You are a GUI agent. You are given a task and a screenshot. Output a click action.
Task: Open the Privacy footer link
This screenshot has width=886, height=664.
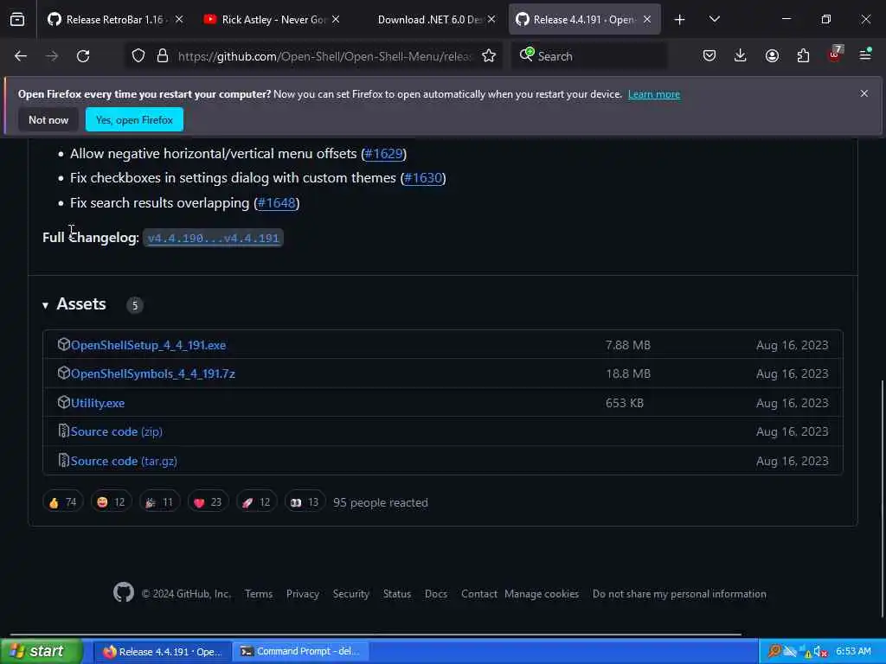pos(302,593)
